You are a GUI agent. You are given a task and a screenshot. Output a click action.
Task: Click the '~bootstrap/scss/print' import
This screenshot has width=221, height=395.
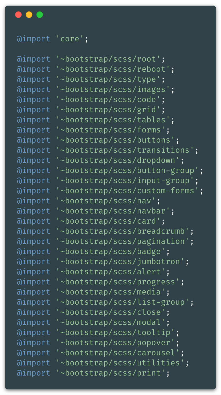93,373
